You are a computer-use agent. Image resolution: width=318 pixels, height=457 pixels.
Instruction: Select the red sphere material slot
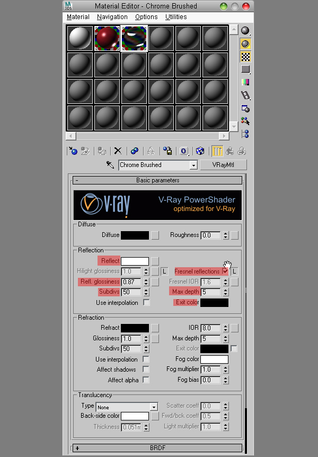pos(107,38)
